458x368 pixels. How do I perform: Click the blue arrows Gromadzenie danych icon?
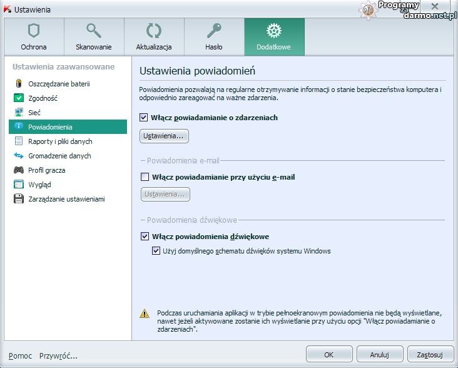coord(19,155)
